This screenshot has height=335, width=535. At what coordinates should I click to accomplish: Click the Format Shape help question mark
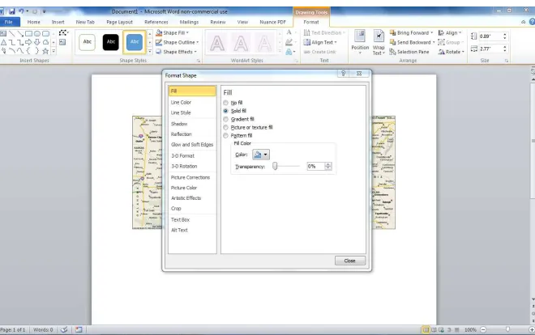[x=343, y=73]
